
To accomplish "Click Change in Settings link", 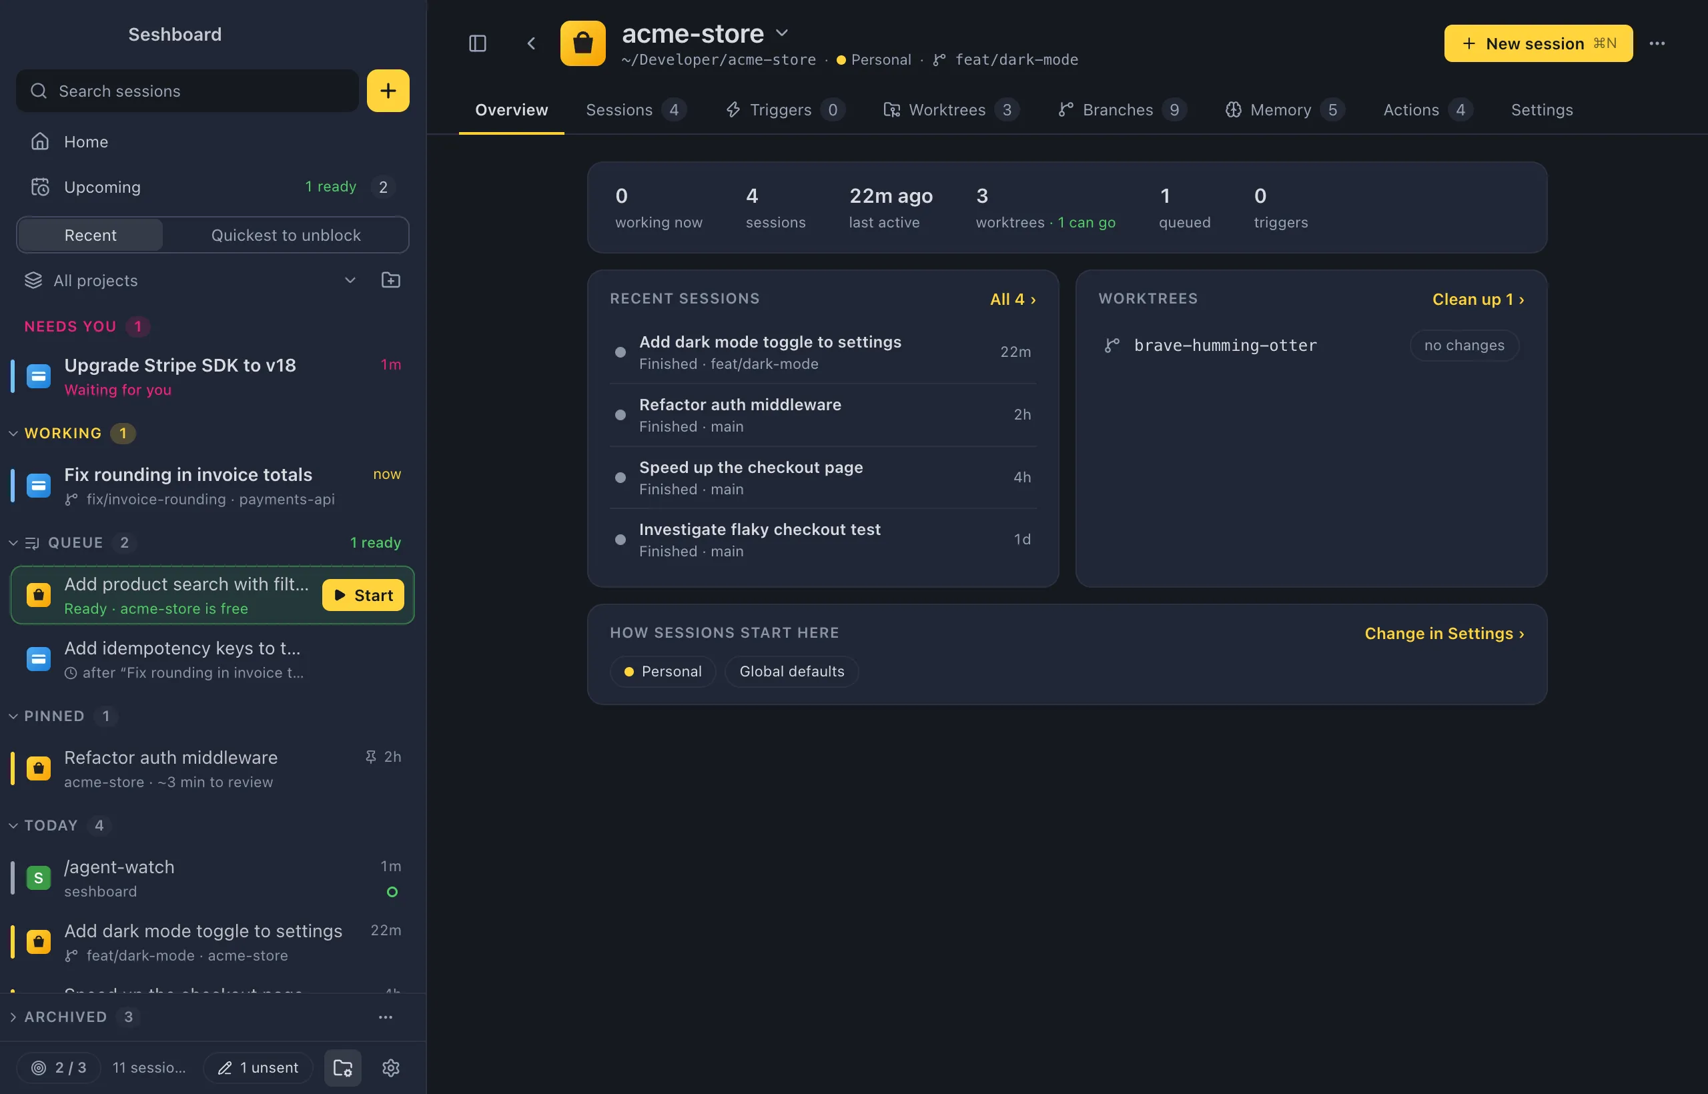I will pyautogui.click(x=1444, y=633).
